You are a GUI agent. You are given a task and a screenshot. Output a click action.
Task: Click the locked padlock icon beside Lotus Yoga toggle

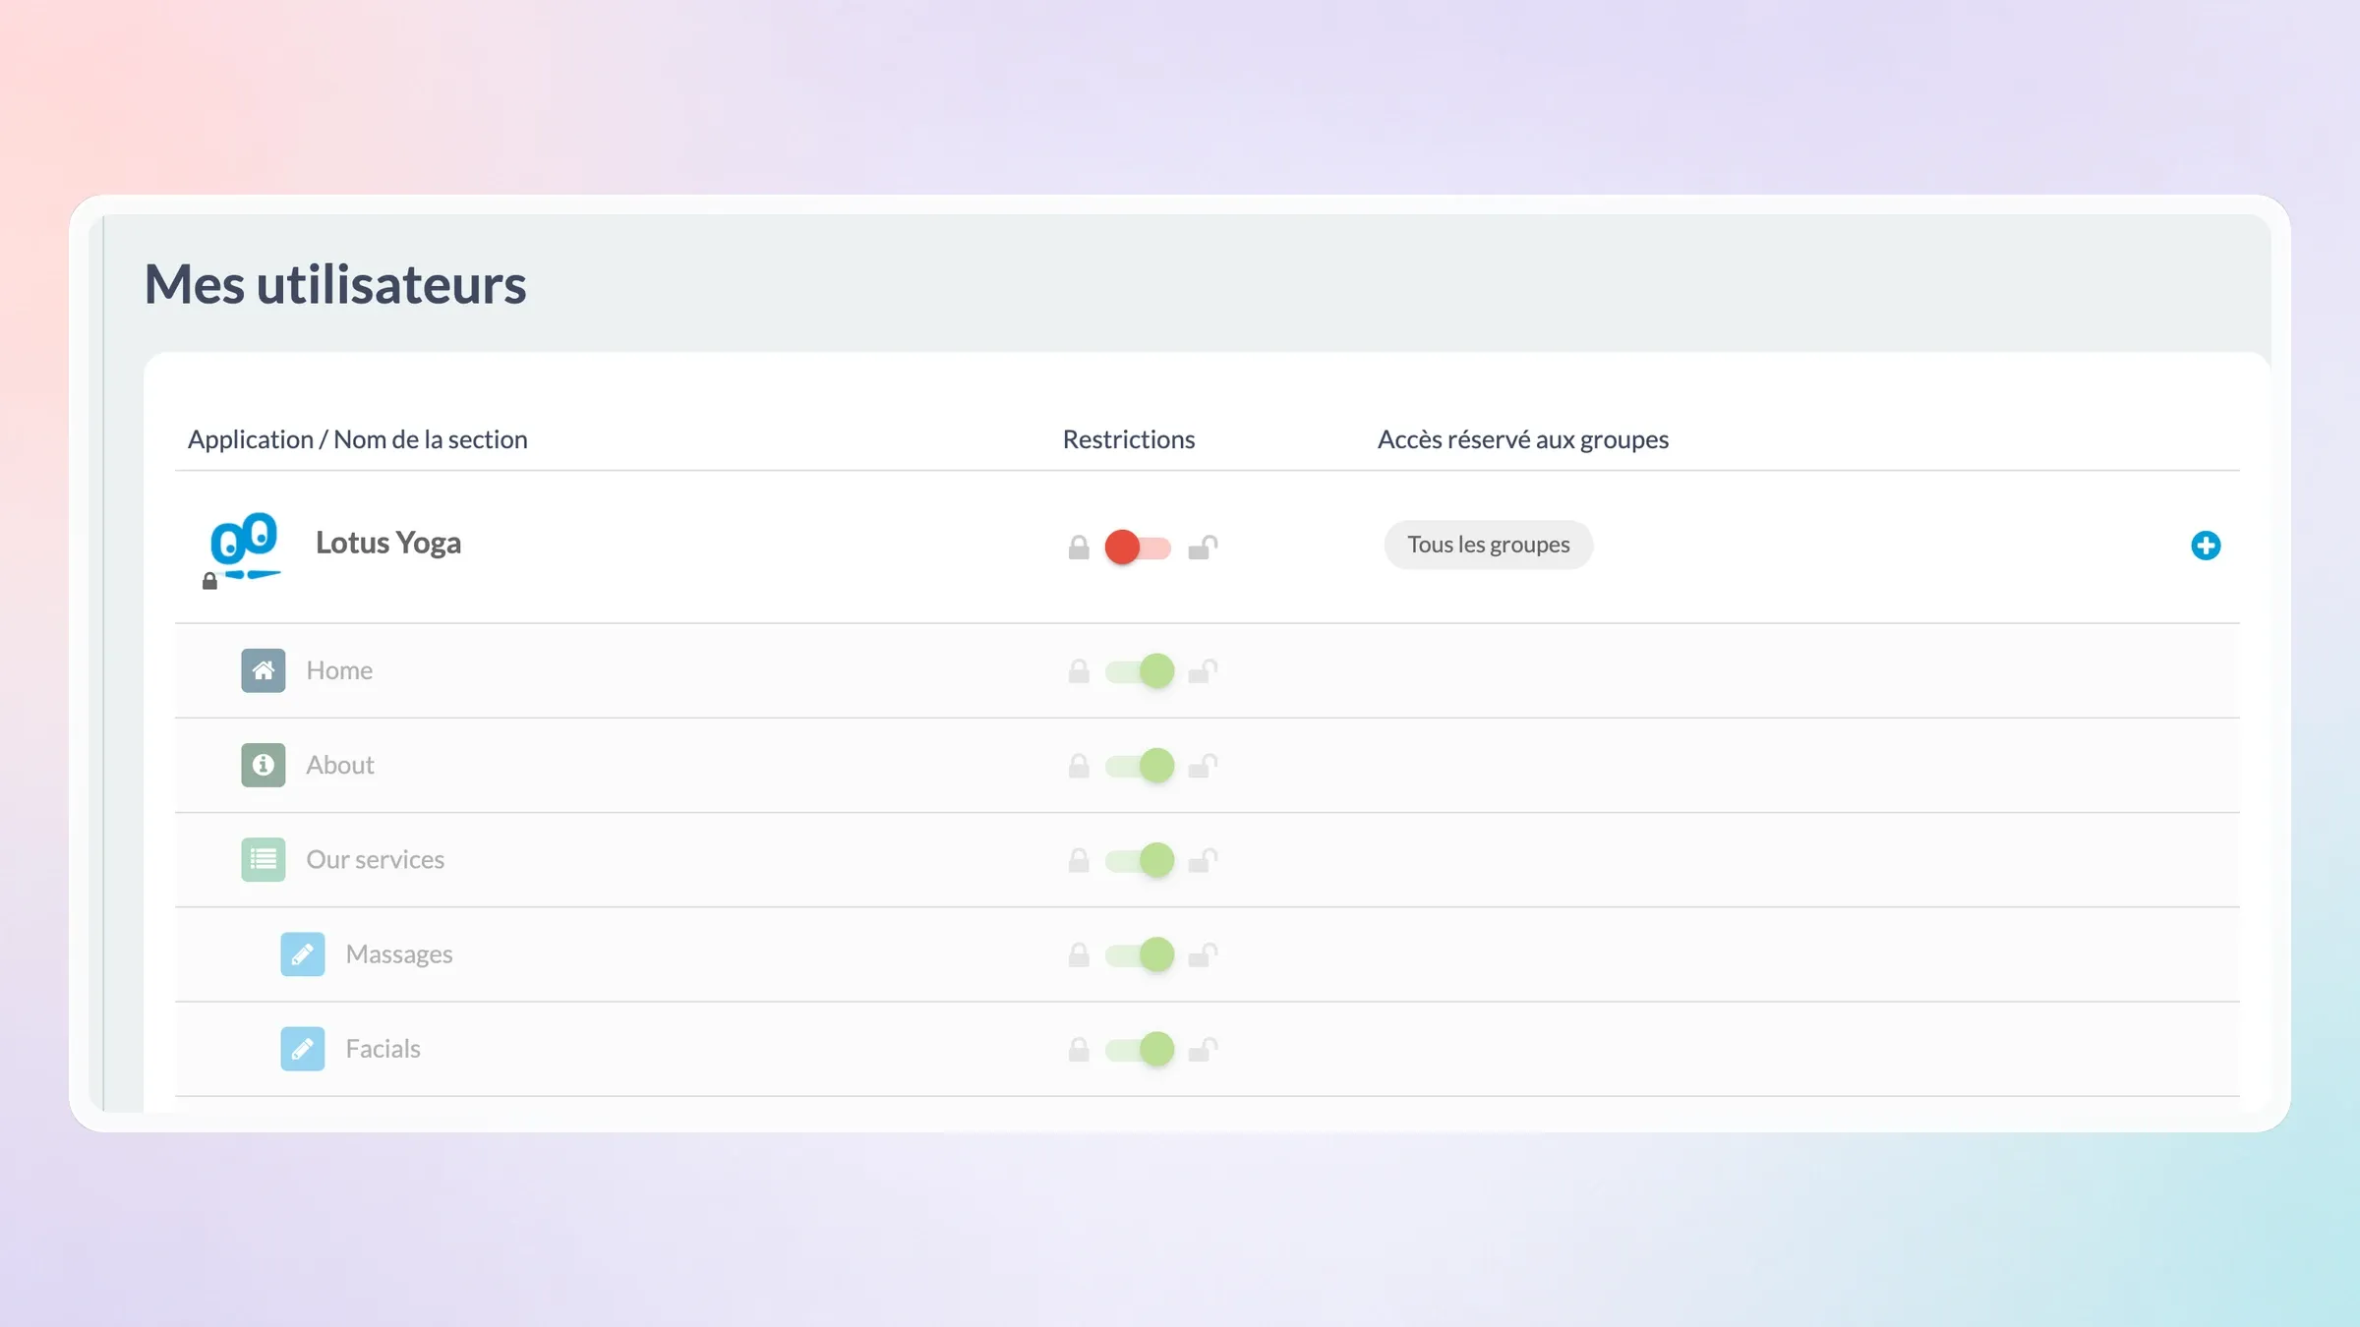tap(1079, 548)
